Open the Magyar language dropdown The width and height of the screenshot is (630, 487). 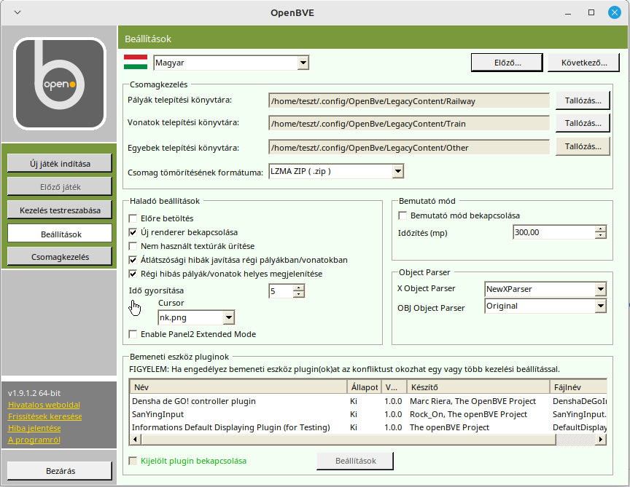pyautogui.click(x=303, y=63)
